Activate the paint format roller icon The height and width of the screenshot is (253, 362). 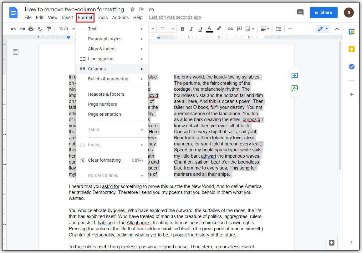[48, 29]
